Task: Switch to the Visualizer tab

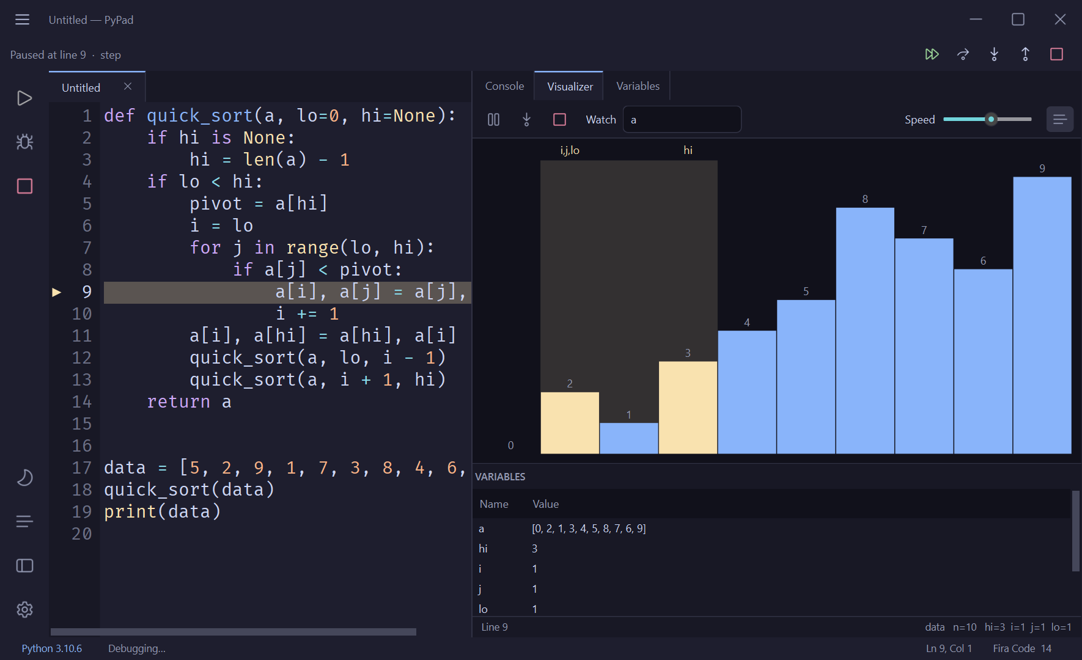Action: tap(570, 86)
